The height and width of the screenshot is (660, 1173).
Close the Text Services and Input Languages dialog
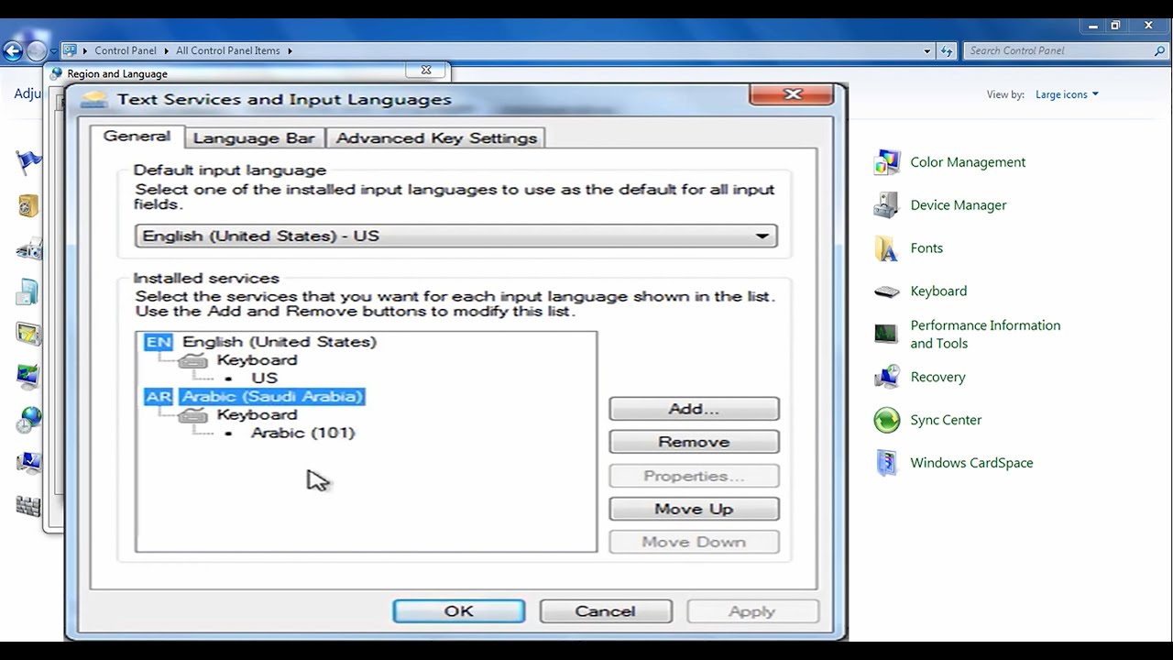click(x=792, y=94)
